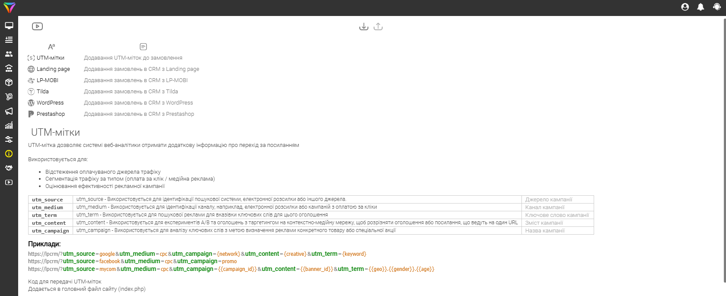Image resolution: width=726 pixels, height=296 pixels.
Task: Open the sliders settings icon in sidebar
Action: [9, 140]
